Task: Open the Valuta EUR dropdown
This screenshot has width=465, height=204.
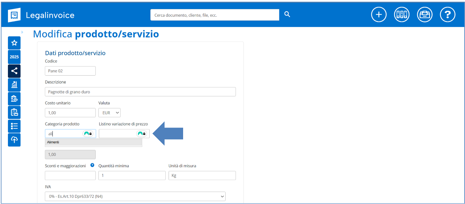Action: [x=109, y=113]
